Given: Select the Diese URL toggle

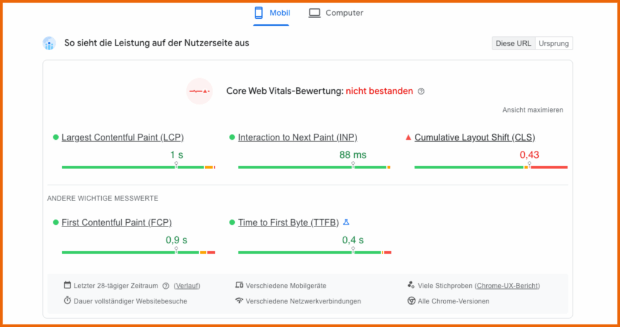Looking at the screenshot, I should click(513, 44).
